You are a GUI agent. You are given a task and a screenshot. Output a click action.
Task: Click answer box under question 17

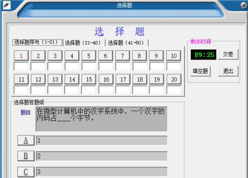tap(123, 90)
